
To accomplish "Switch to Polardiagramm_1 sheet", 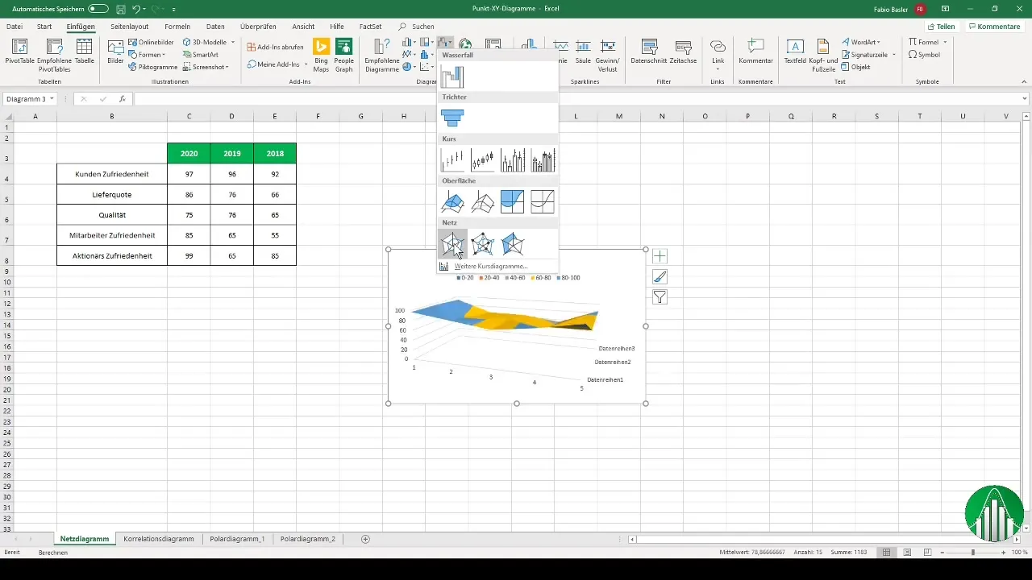I will tap(237, 539).
